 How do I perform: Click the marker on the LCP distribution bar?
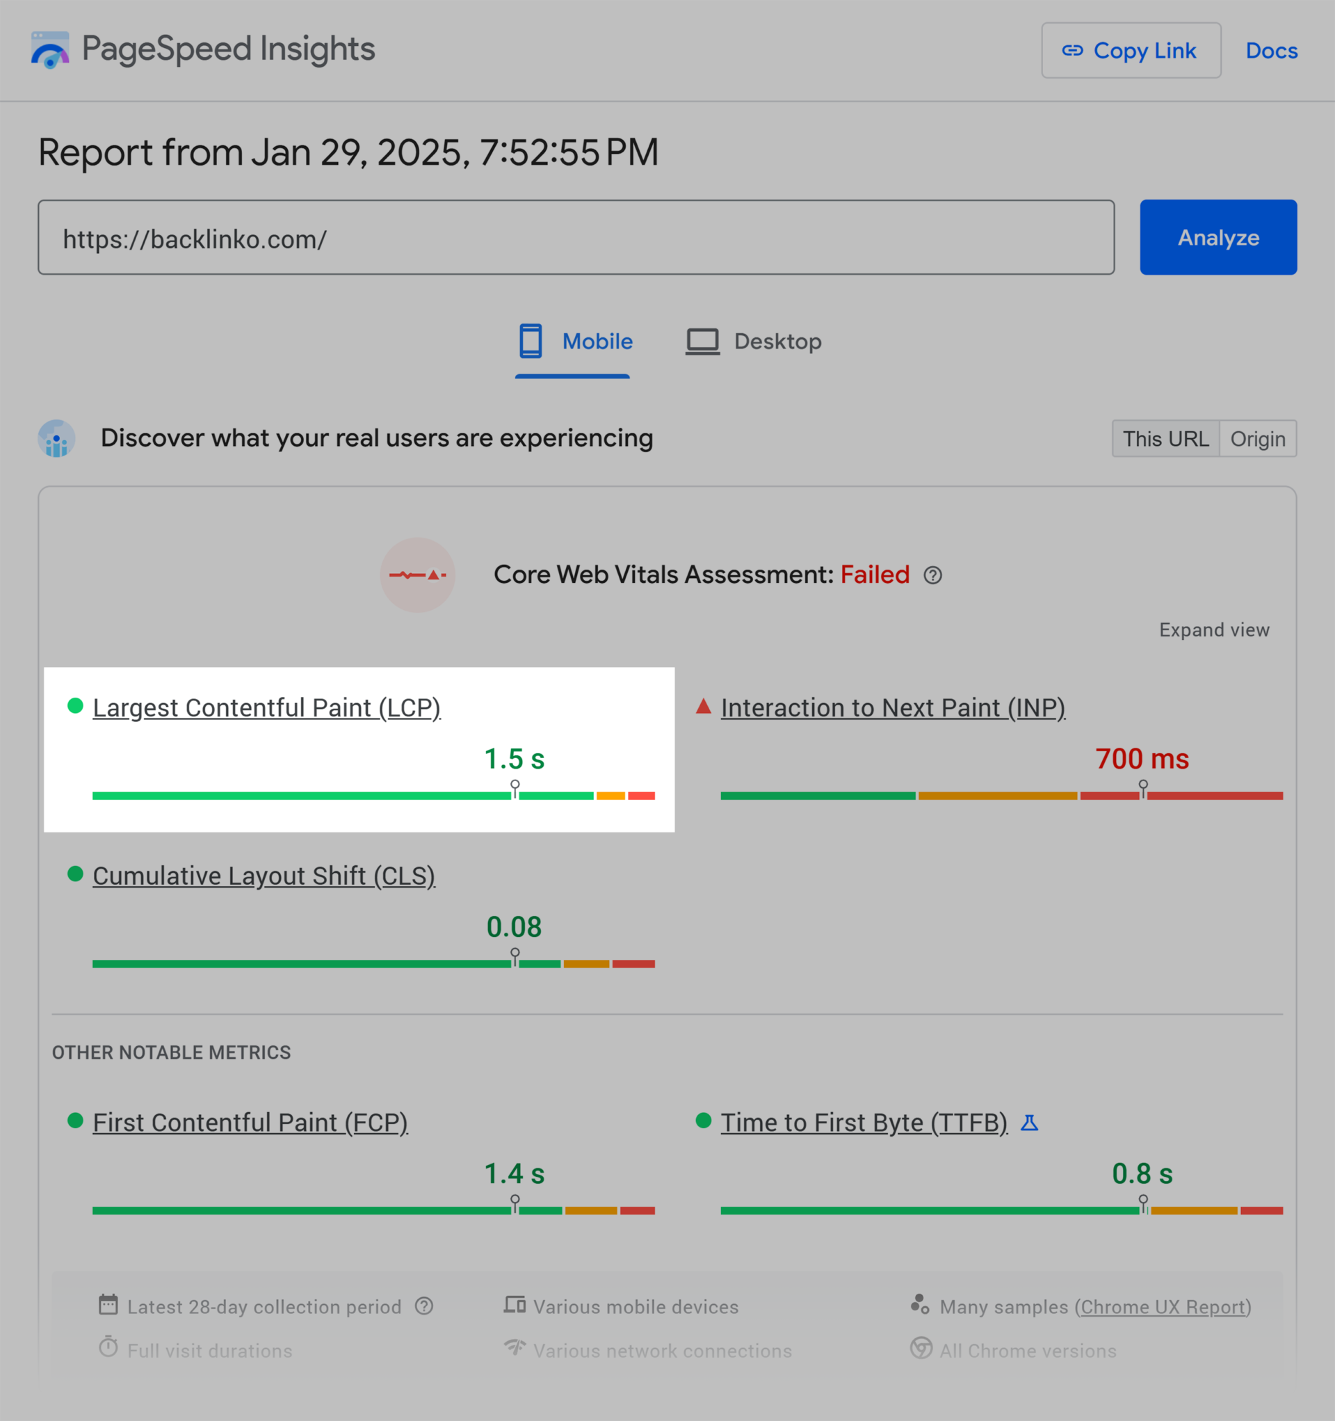514,787
